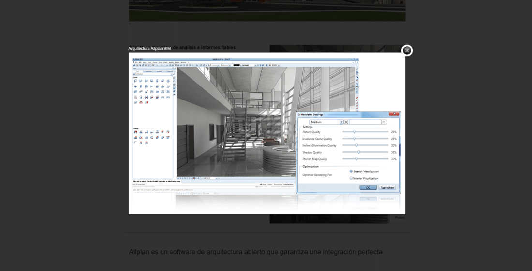Screen dimensions: 532x271
Task: Click the plus add-preset icon
Action: 384,122
